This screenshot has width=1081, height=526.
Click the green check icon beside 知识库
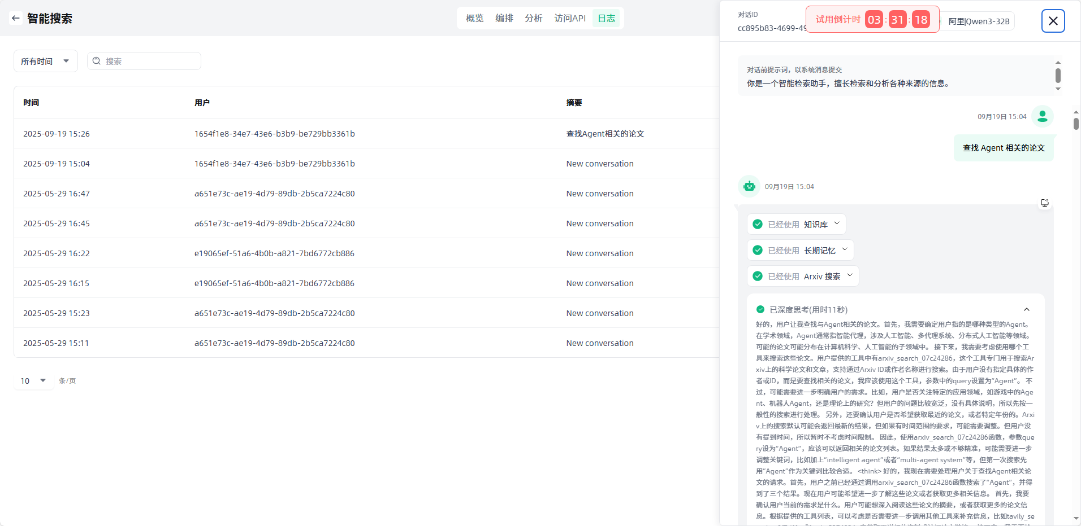tap(758, 224)
